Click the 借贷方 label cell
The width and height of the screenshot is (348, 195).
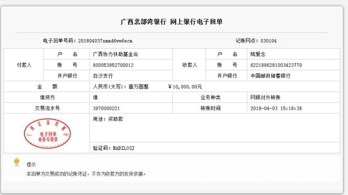(x=47, y=97)
